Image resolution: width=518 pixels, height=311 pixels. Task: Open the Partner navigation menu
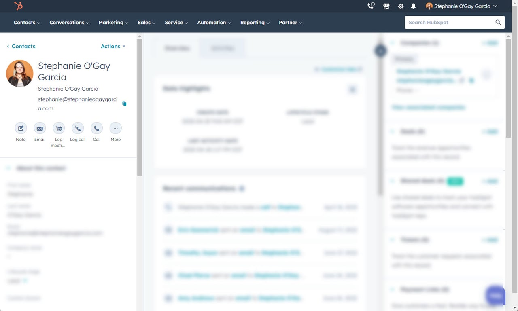click(x=291, y=23)
